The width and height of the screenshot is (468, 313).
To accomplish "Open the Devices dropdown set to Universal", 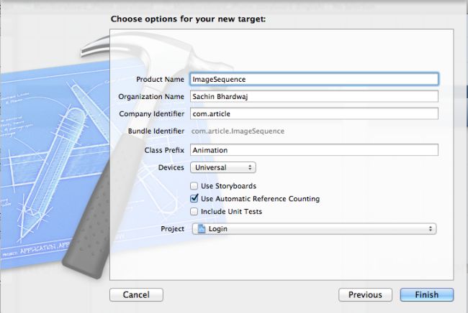I will (x=222, y=167).
